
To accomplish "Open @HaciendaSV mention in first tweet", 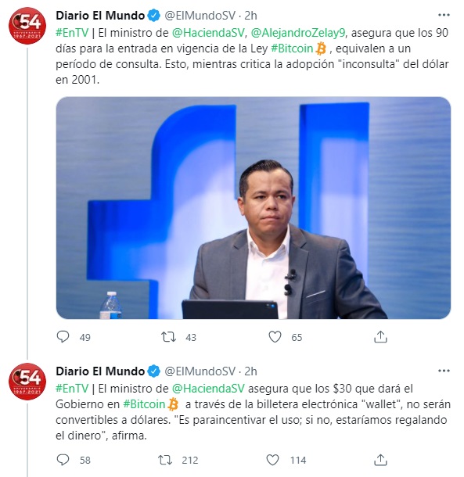I will 208,33.
